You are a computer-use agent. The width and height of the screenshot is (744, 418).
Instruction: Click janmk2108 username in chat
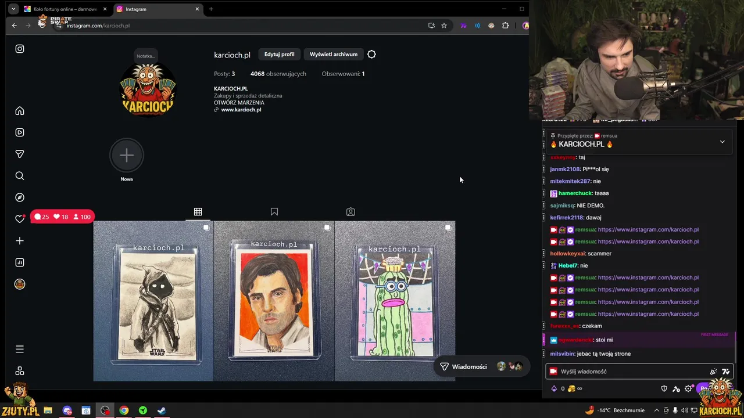click(564, 170)
